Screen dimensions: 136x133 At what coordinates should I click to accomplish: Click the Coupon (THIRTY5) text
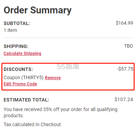point(24,77)
